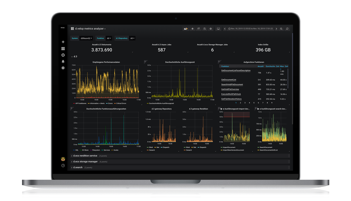Open the Funktion All dropdown
Viewport: 351px width, 201px height.
coord(109,38)
